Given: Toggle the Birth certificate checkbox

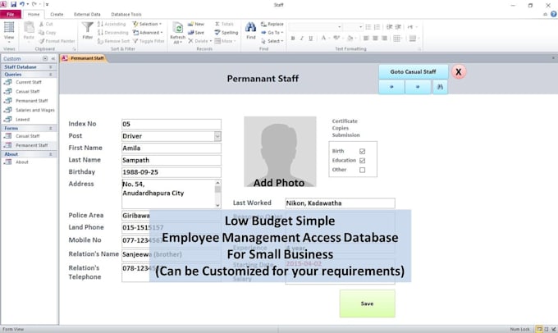Looking at the screenshot, I should coord(362,151).
